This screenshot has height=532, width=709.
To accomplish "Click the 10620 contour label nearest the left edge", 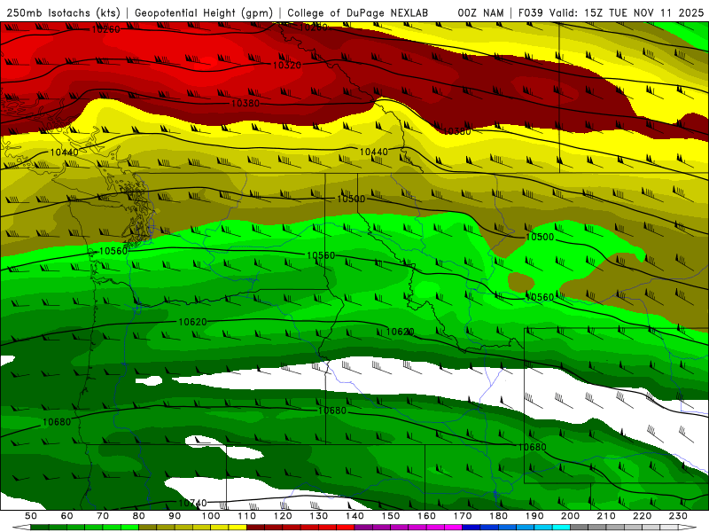I will click(192, 322).
